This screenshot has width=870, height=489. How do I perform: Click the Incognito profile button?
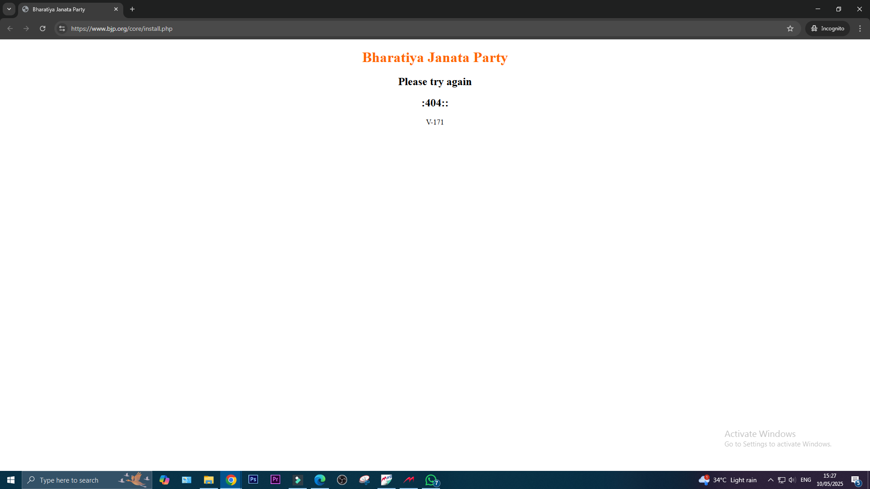tap(827, 29)
